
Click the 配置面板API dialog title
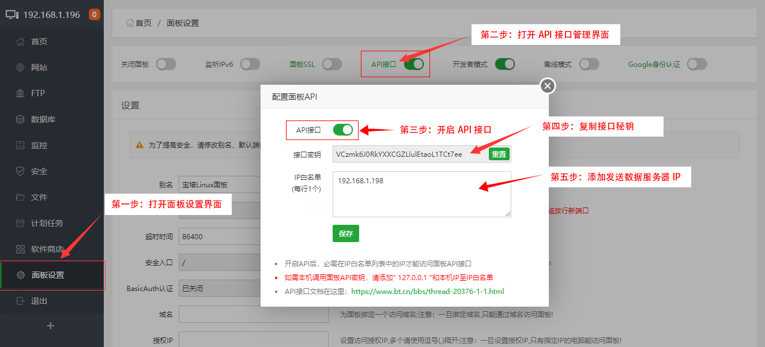(x=295, y=97)
